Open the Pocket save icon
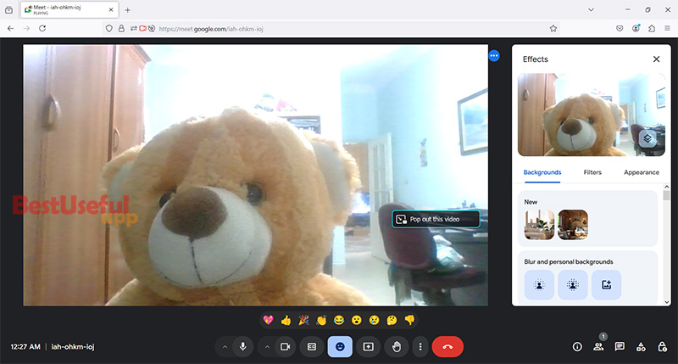This screenshot has height=364, width=678. [x=620, y=28]
